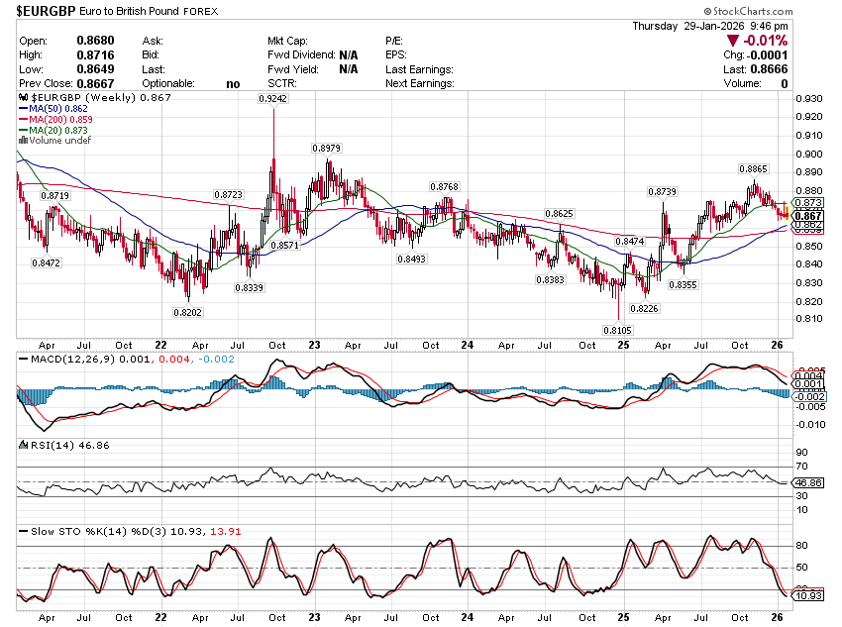
Task: Select the MACD(12,26,9) indicator label
Action: pyautogui.click(x=63, y=359)
